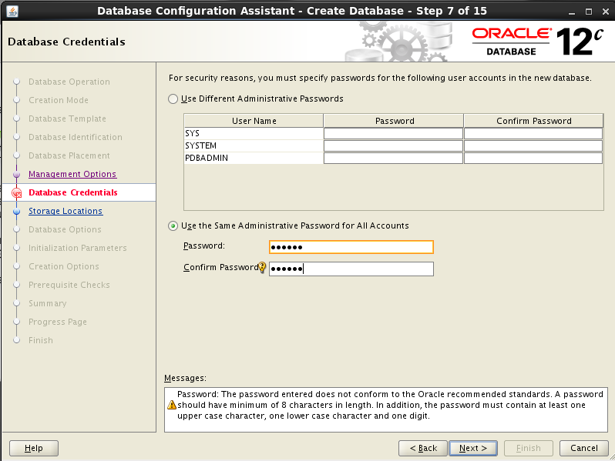This screenshot has height=461, width=615.
Task: Click the SYS confirm password cell
Action: [533, 134]
